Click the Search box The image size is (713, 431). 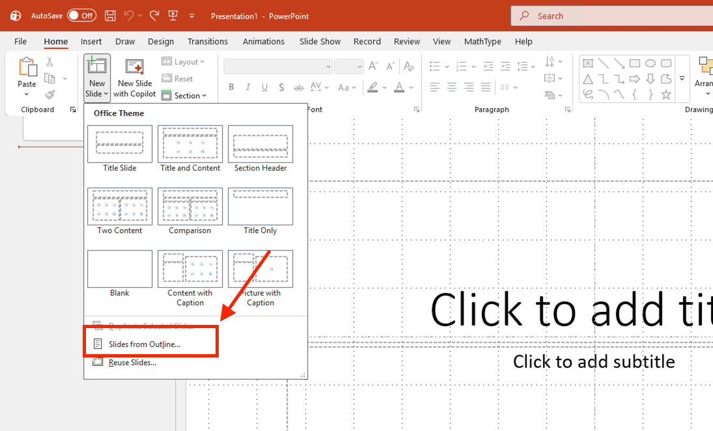611,16
